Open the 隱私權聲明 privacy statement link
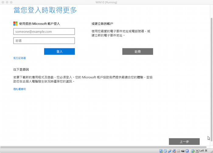213x153 pixels. [19, 89]
